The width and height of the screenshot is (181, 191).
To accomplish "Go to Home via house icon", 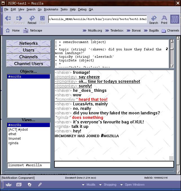I will click(8, 30).
